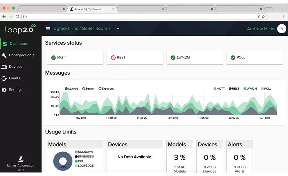The width and height of the screenshot is (288, 176).
Task: Toggle MQTT series in chart legend
Action: point(219,89)
